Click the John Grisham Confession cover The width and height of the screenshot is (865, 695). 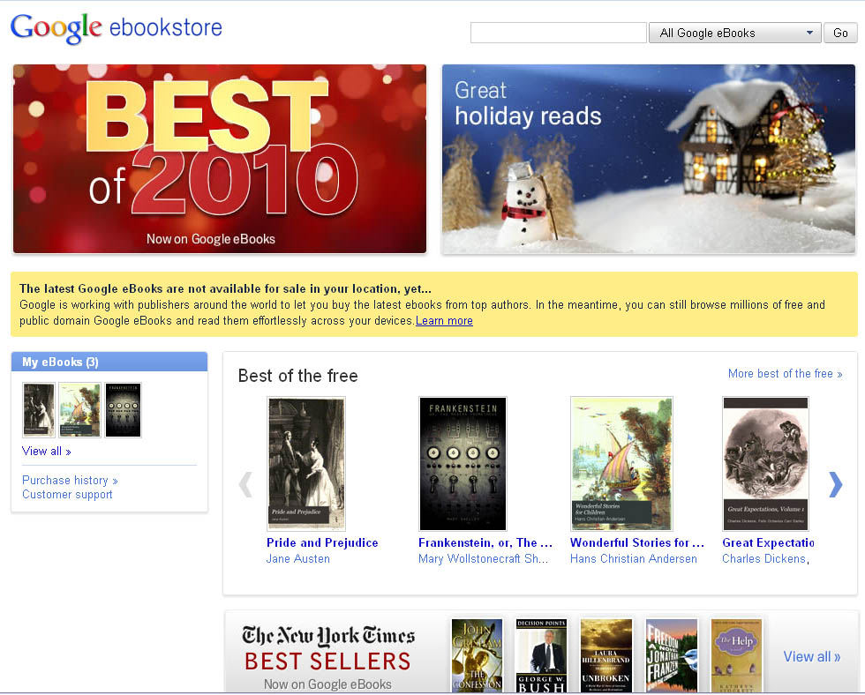click(x=478, y=655)
